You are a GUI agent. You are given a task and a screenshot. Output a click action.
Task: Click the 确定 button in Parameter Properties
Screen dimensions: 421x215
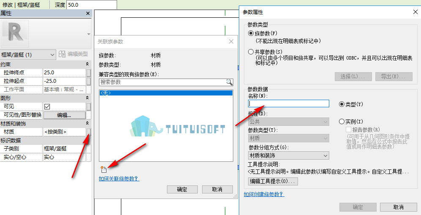point(358,207)
